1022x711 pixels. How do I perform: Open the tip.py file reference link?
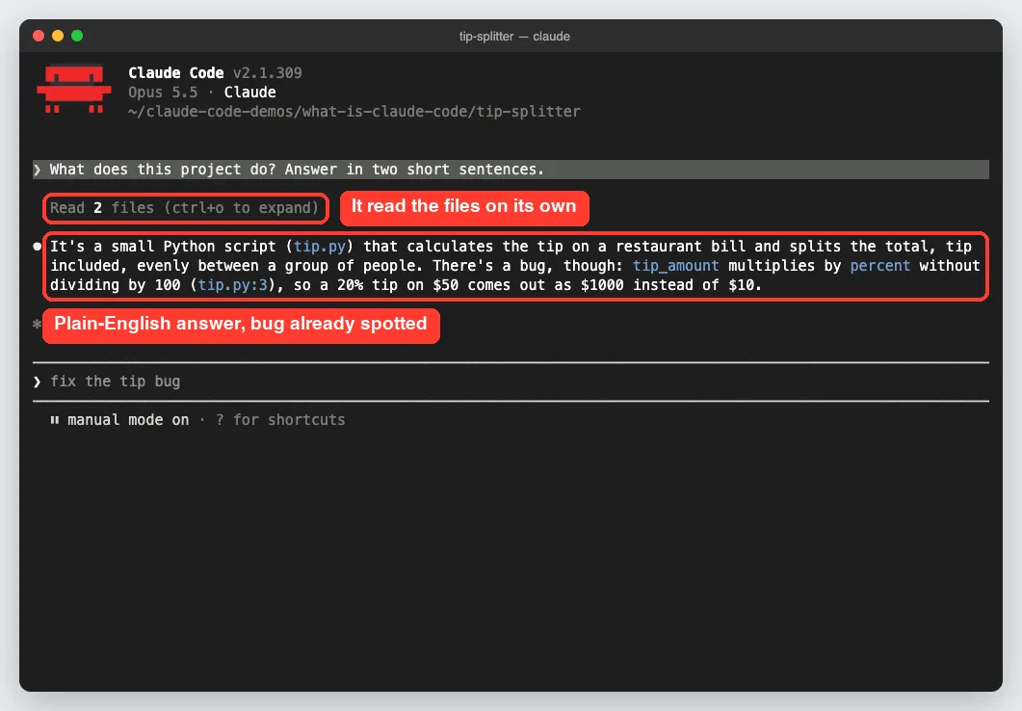click(320, 247)
